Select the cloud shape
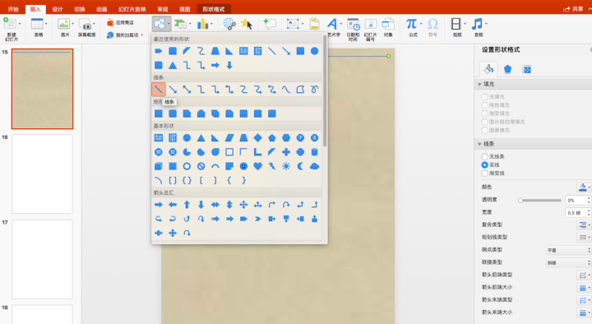The width and height of the screenshot is (592, 324). 314,166
